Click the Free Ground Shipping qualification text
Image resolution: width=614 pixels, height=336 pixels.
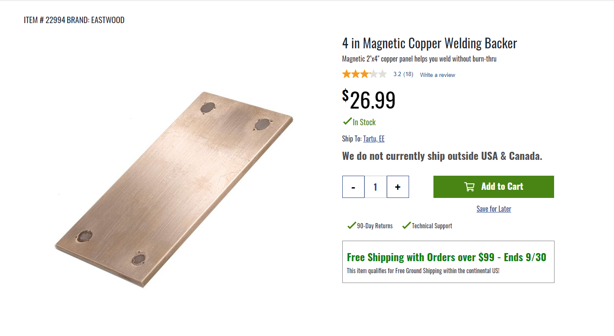click(423, 271)
